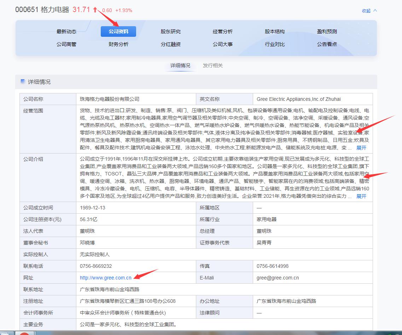Select the 公司高管 tab
The height and width of the screenshot is (335, 402).
(66, 44)
